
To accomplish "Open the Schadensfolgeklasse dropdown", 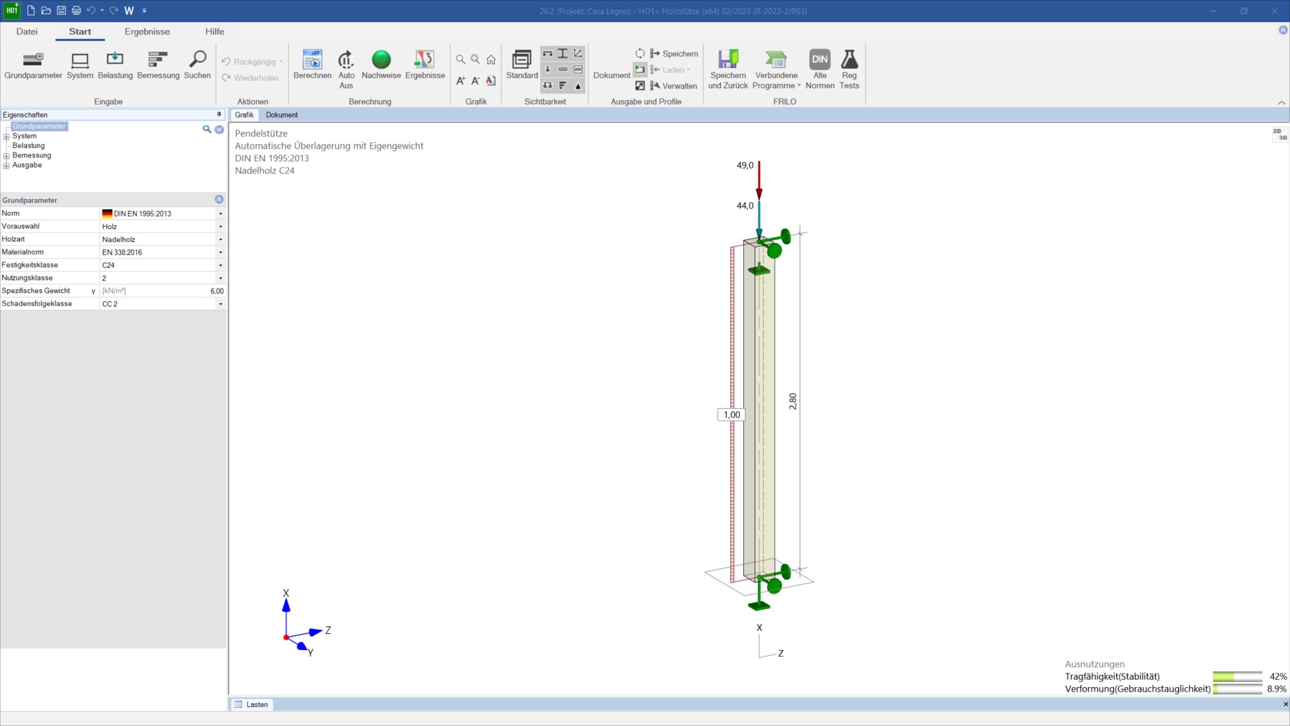I will tap(220, 304).
